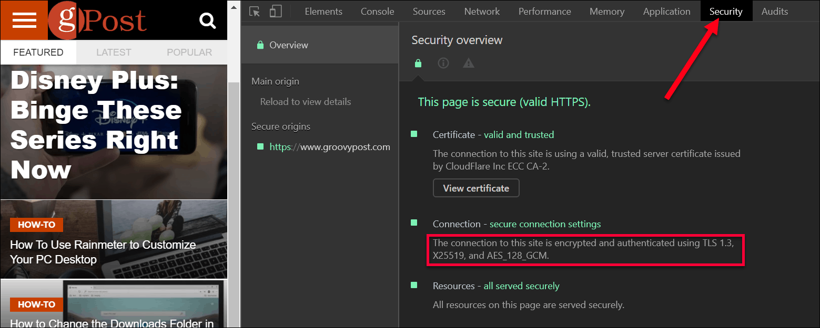Switch to the Console tab

click(x=377, y=12)
